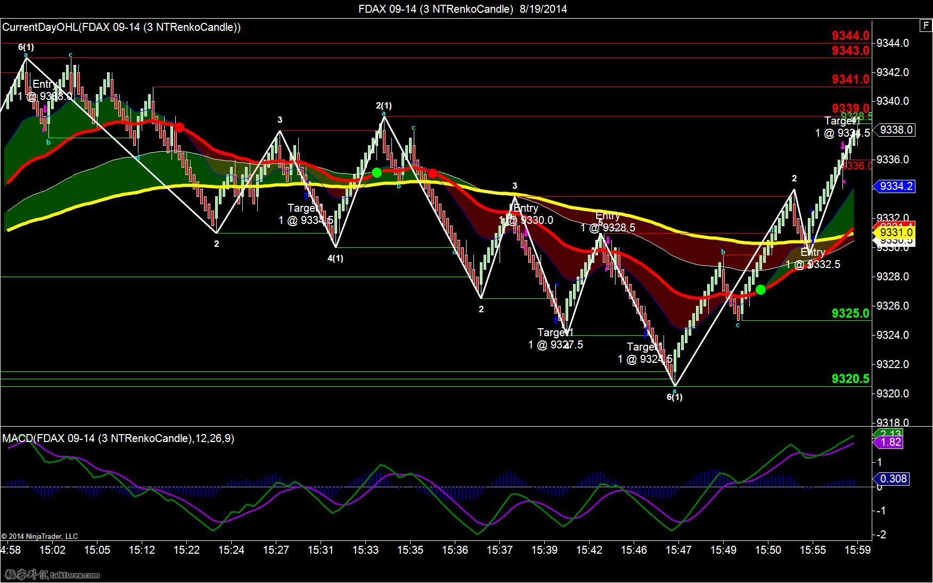Click the F button in chart corner
Viewport: 933px width, 583px height.
point(926,26)
